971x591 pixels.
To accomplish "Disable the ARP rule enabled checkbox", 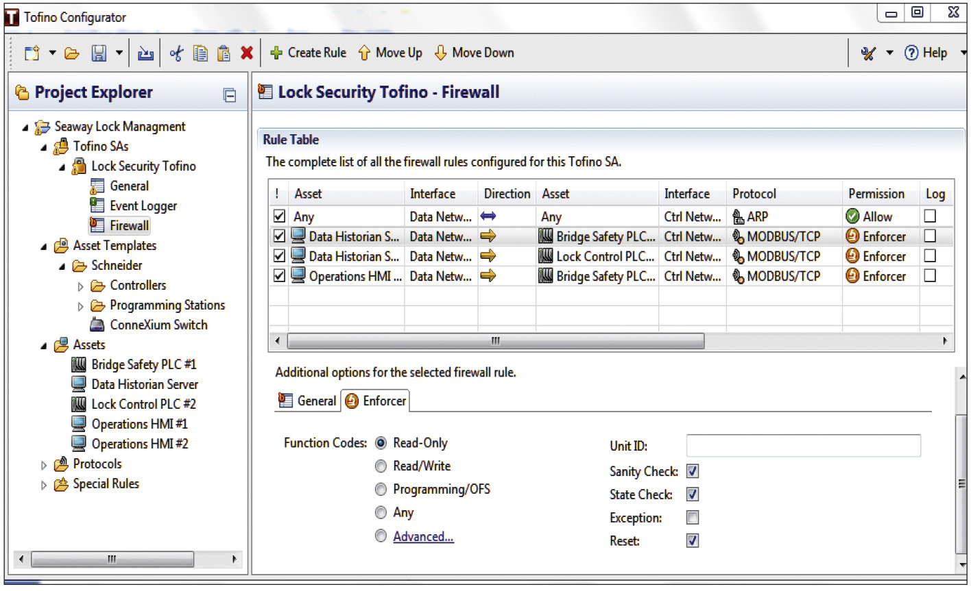I will point(279,216).
